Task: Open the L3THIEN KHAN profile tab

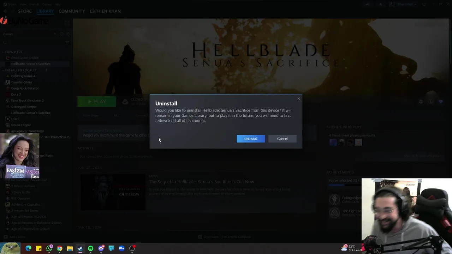Action: pyautogui.click(x=105, y=11)
